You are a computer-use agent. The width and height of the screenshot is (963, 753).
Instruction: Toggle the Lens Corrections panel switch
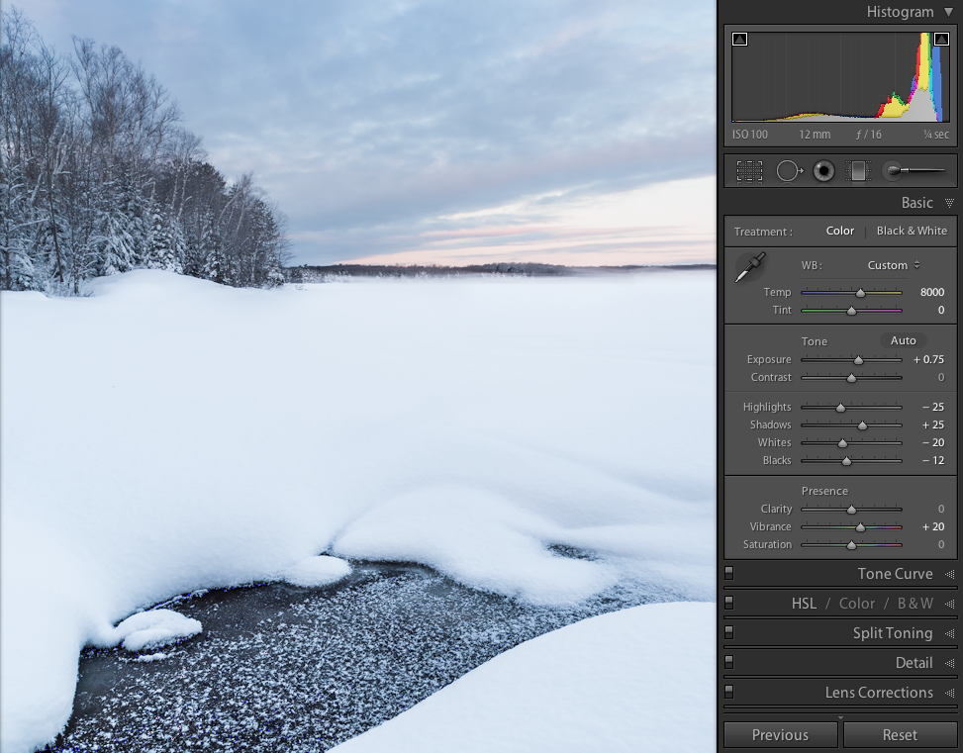click(x=729, y=692)
